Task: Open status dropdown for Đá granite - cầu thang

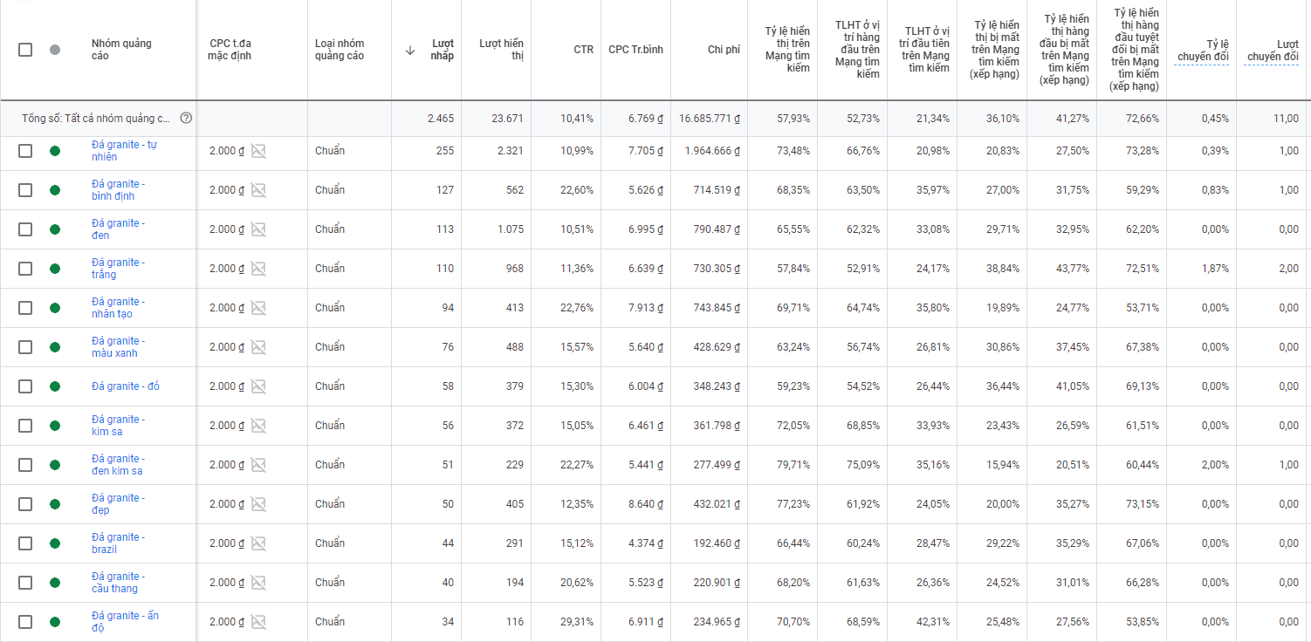Action: point(55,583)
